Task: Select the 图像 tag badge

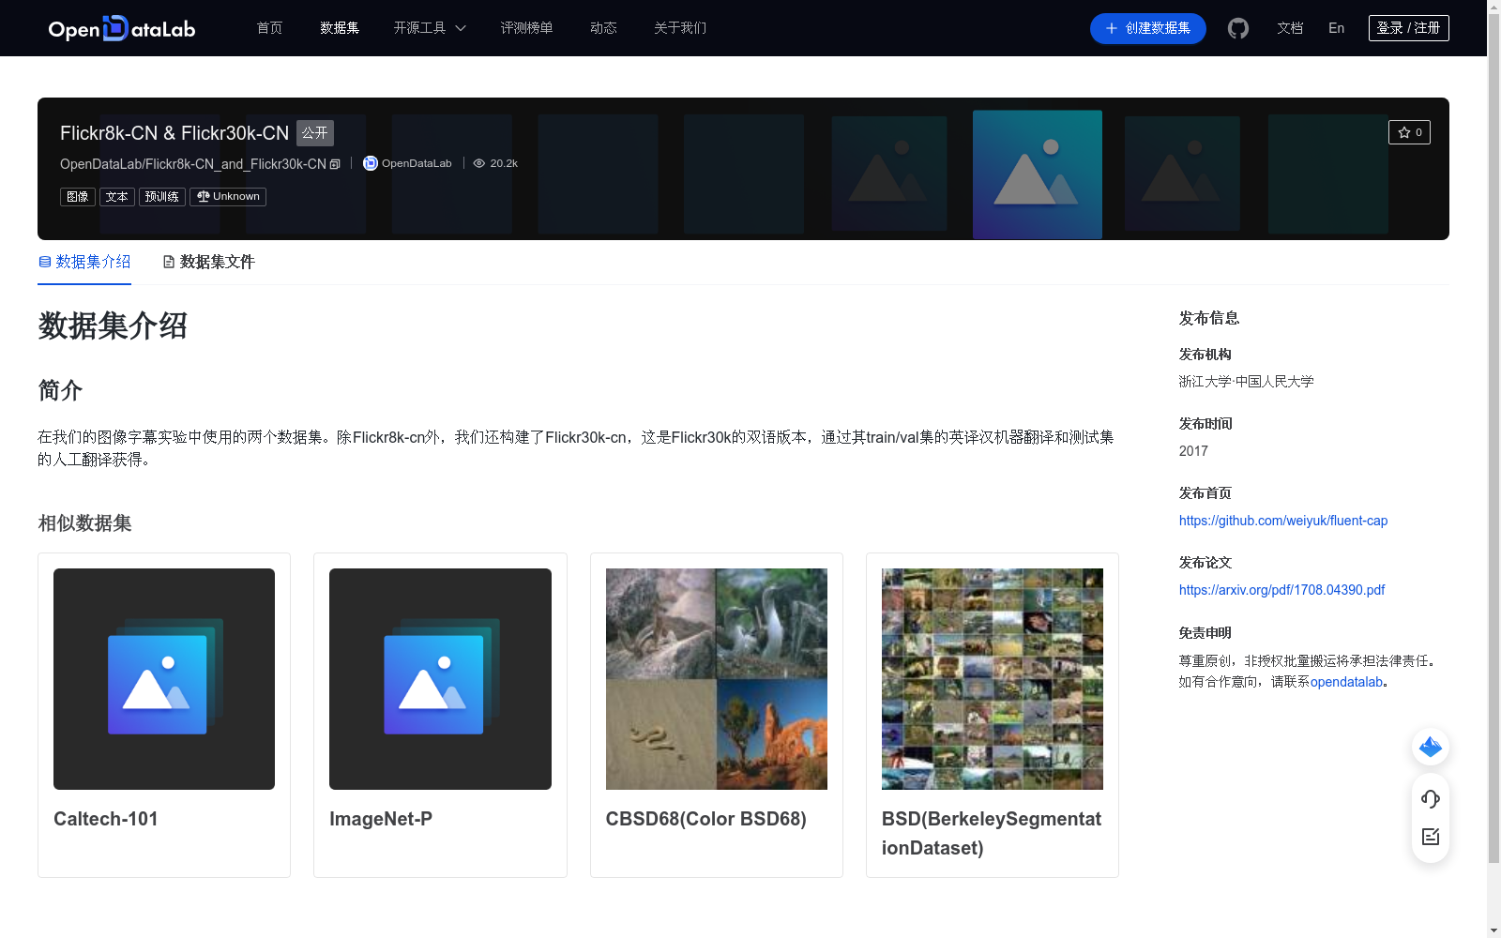Action: pyautogui.click(x=78, y=197)
